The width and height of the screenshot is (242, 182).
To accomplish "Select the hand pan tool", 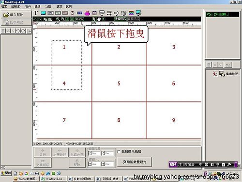I will [99, 19].
